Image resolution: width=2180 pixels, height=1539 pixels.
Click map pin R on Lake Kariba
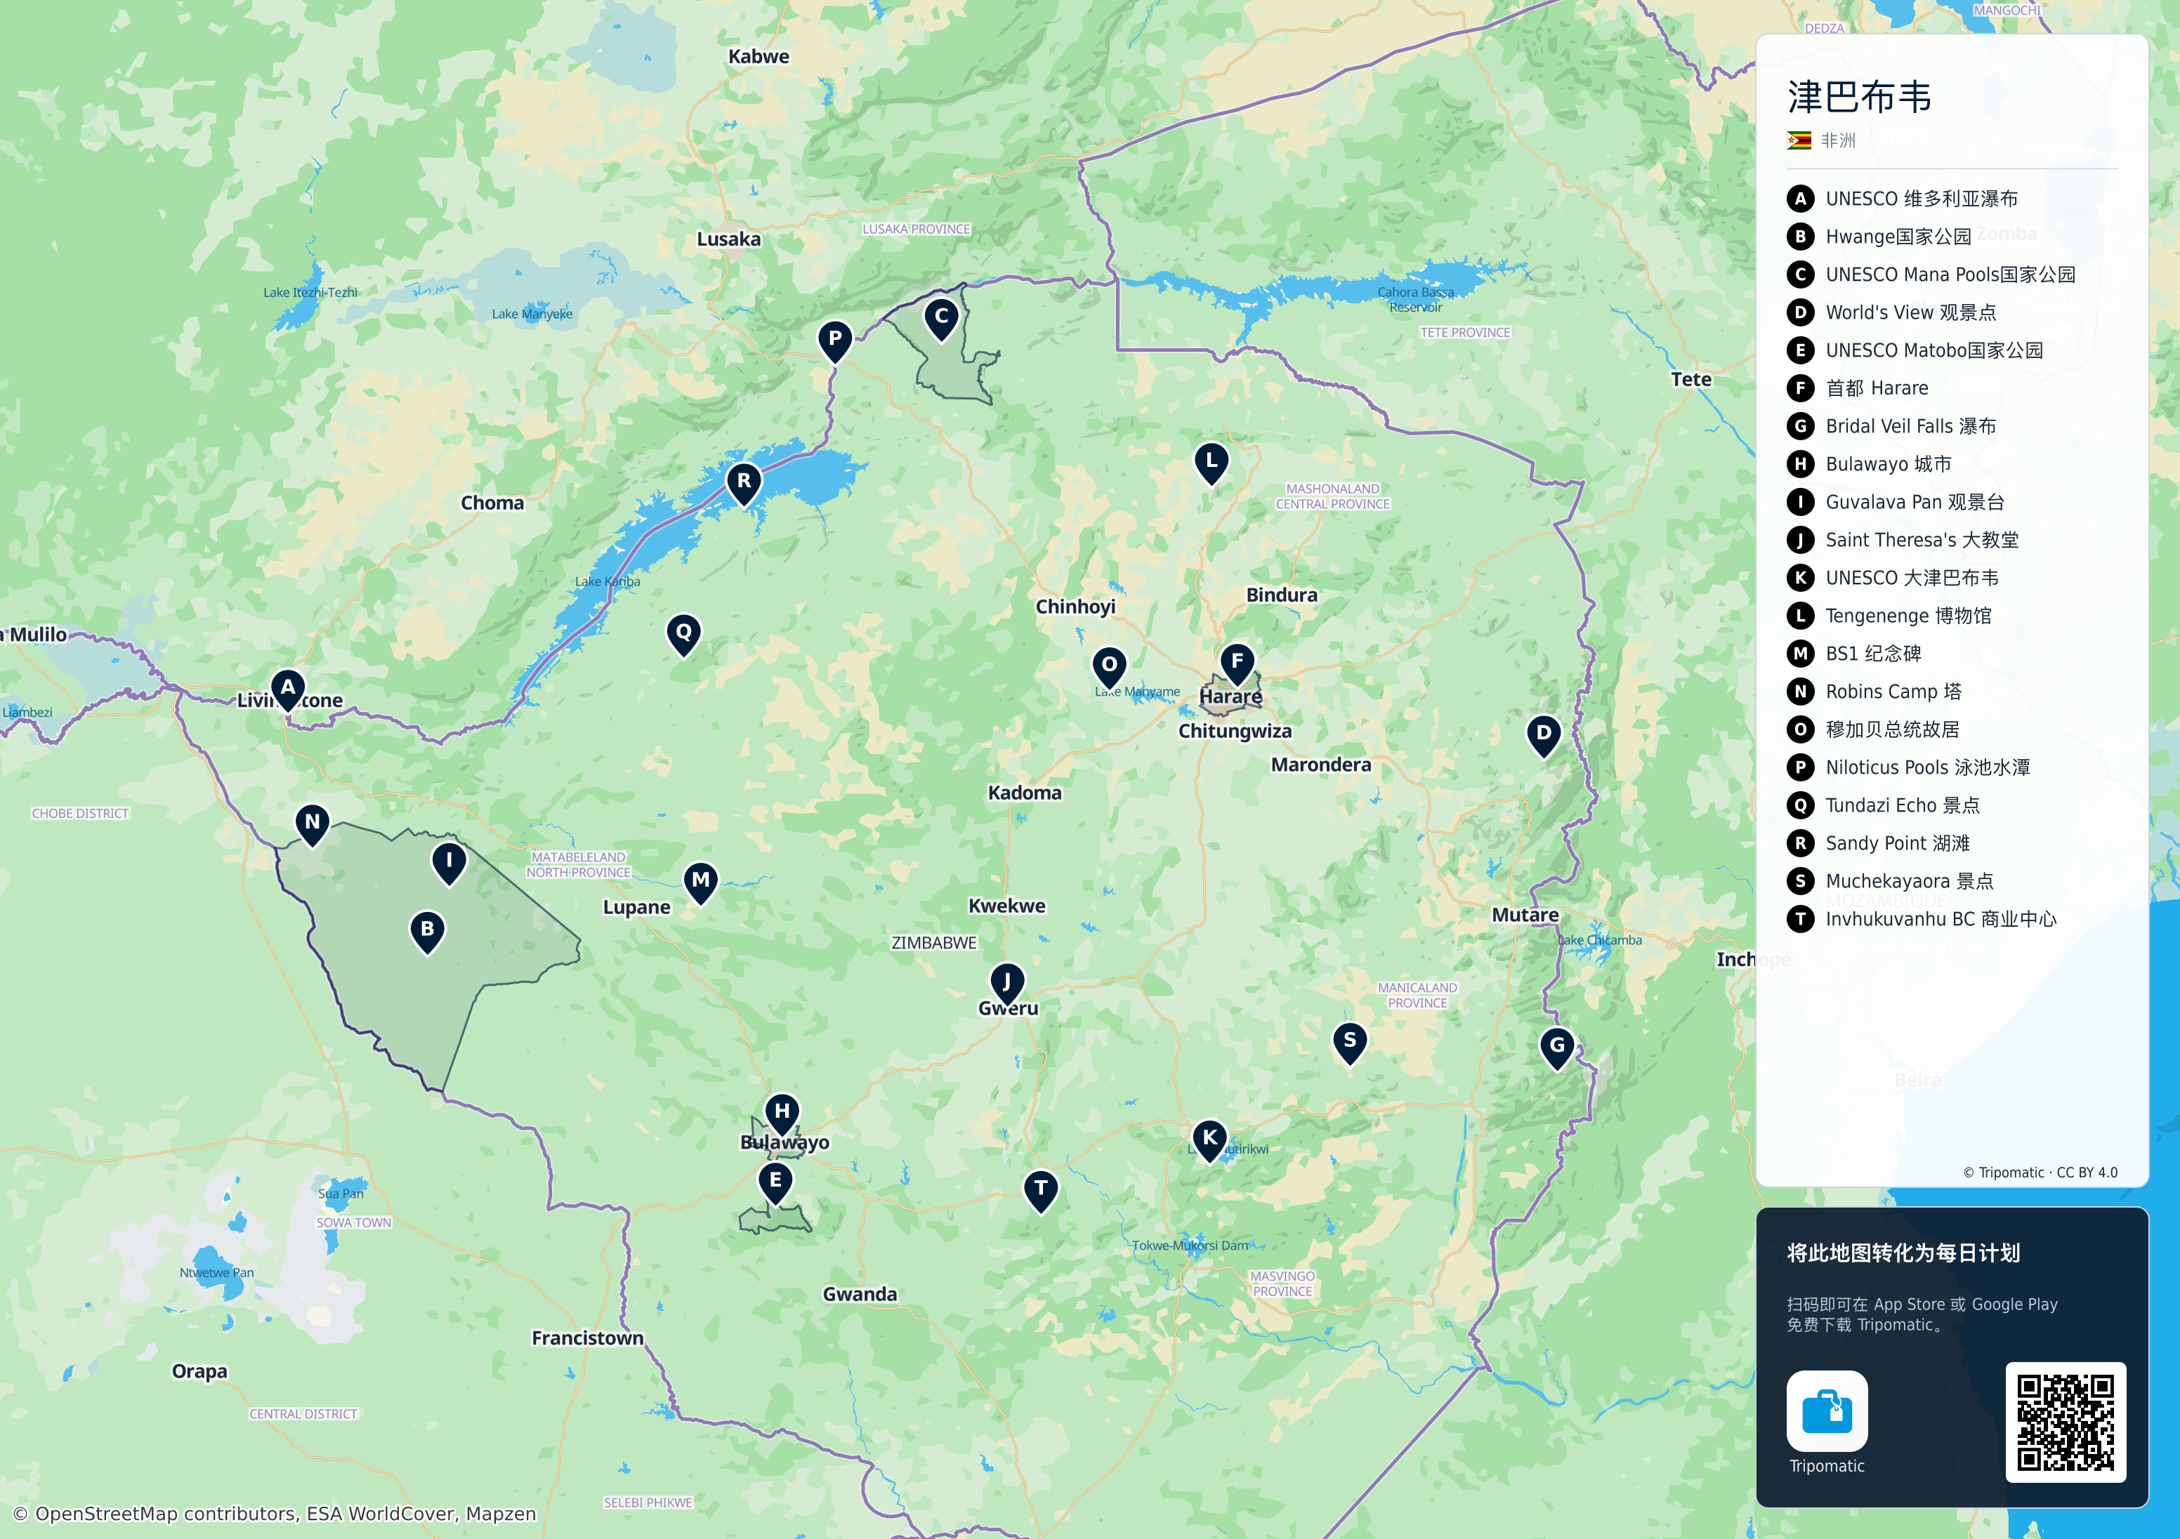(x=744, y=483)
